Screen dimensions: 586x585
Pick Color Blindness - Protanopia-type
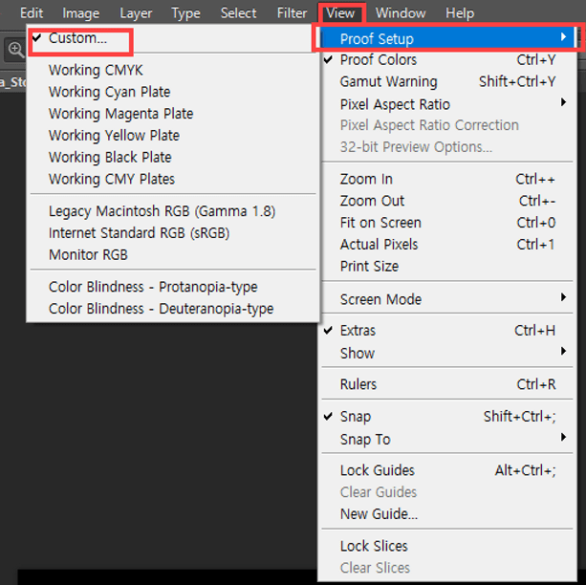pyautogui.click(x=153, y=287)
